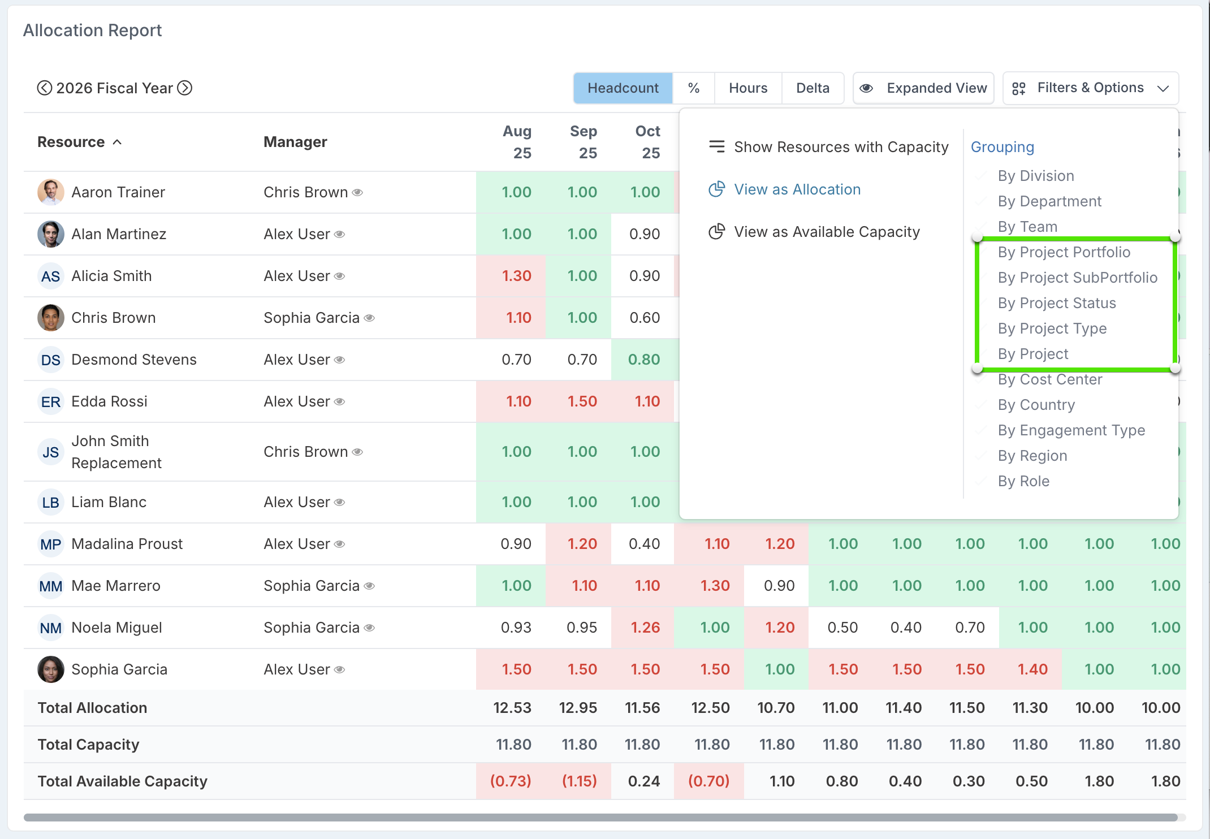This screenshot has height=839, width=1210.
Task: Switch to the Hours tab
Action: pyautogui.click(x=747, y=88)
